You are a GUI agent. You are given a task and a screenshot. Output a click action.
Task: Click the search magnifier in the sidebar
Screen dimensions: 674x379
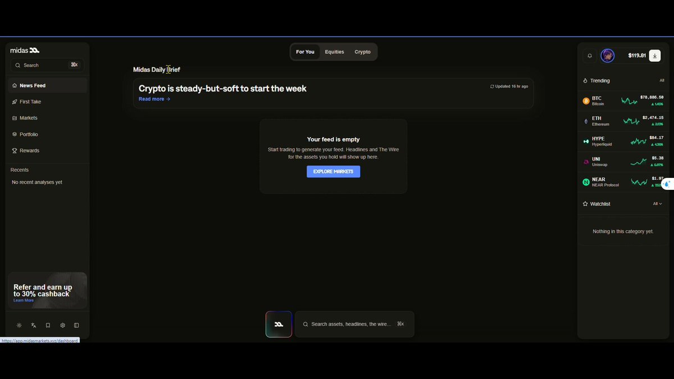pos(18,65)
